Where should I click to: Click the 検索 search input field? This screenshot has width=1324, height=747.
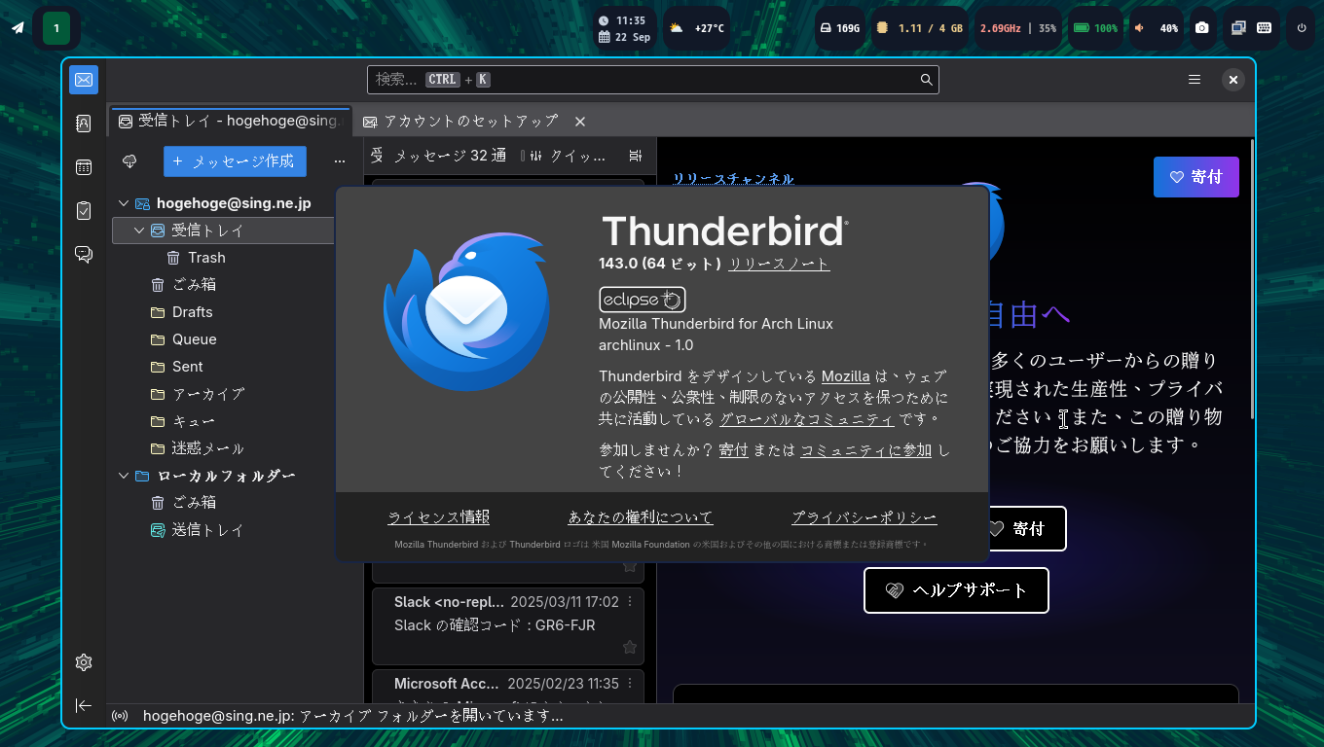pyautogui.click(x=652, y=80)
